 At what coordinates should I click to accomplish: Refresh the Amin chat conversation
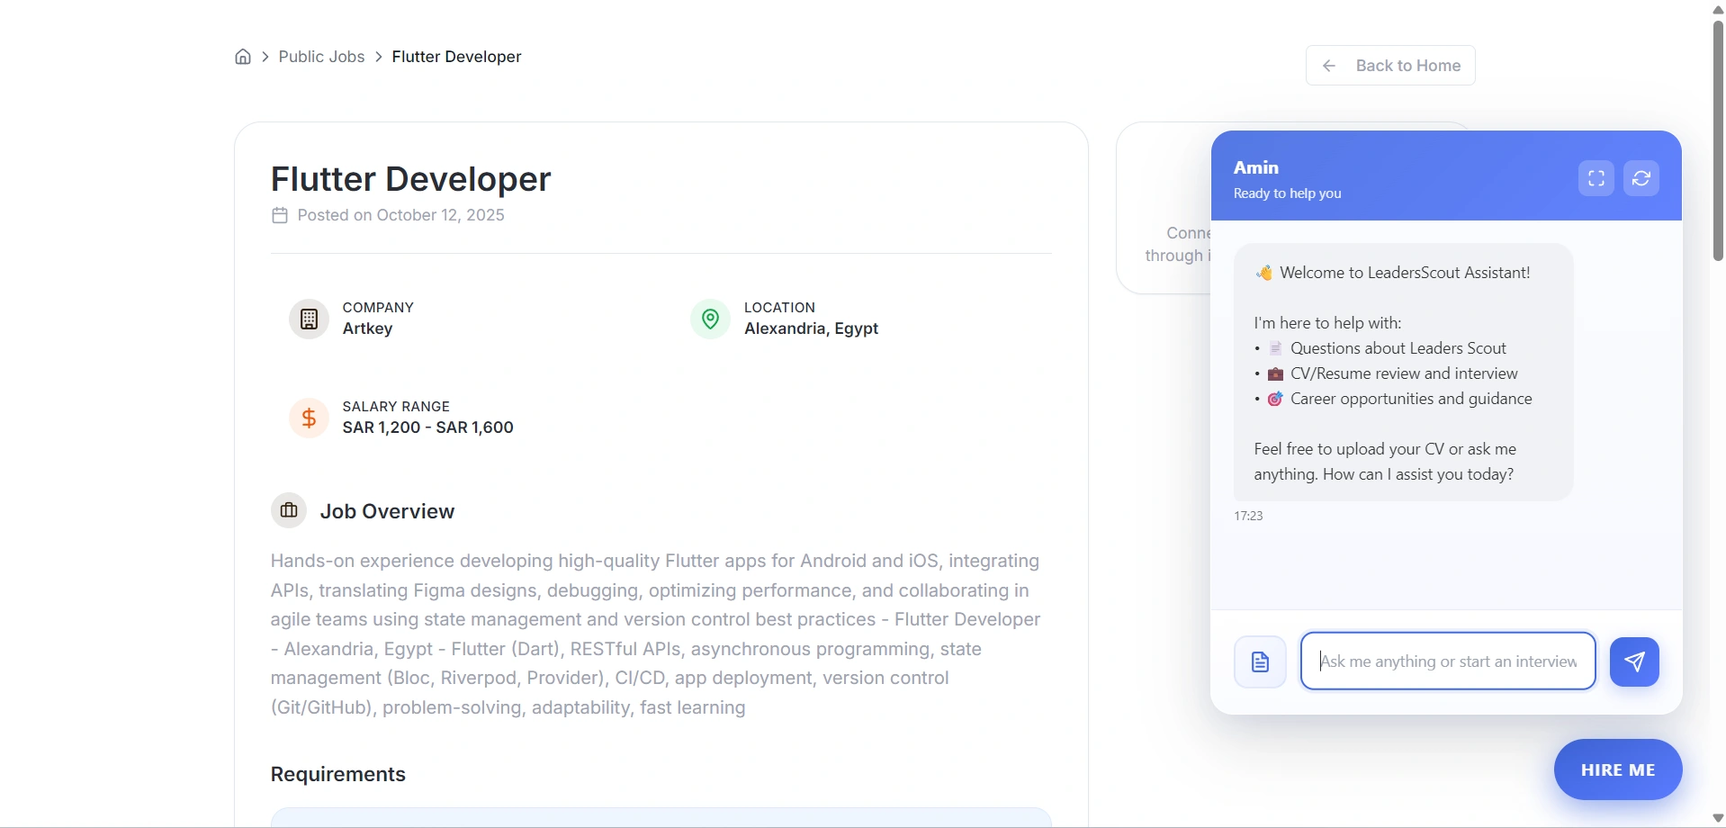[x=1641, y=178]
